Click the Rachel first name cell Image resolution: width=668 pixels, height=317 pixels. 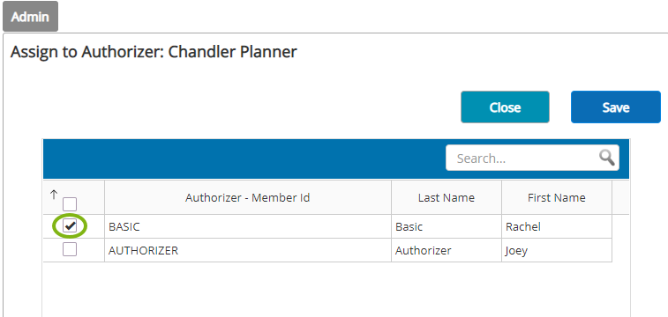(557, 226)
